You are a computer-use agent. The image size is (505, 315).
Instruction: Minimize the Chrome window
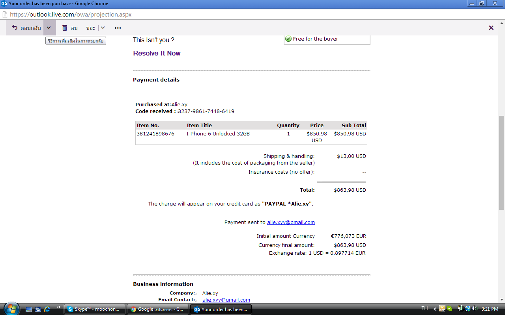(472, 4)
